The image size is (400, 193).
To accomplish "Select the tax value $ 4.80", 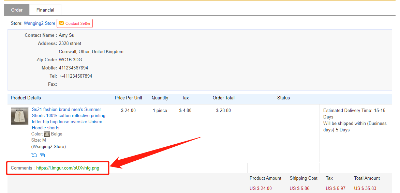I will click(185, 111).
